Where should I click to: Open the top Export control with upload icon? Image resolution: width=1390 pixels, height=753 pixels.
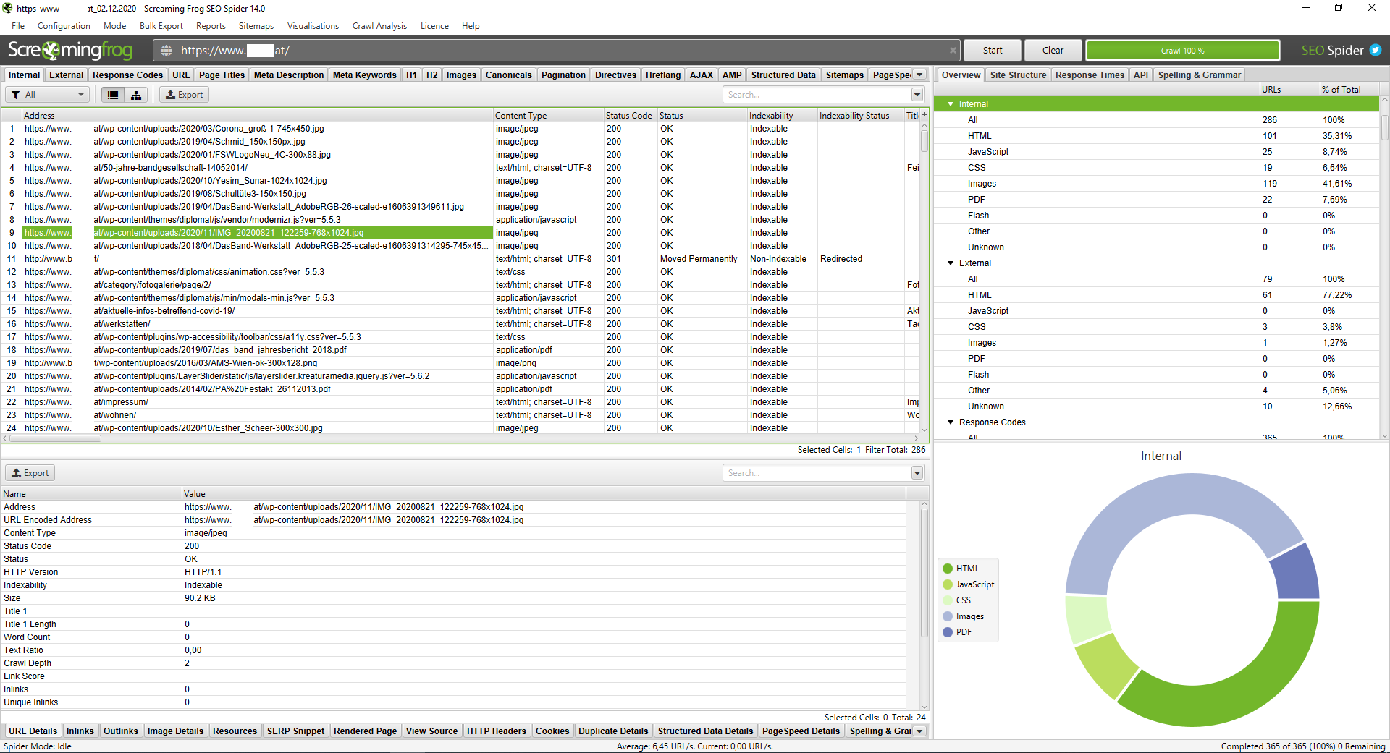(x=183, y=94)
